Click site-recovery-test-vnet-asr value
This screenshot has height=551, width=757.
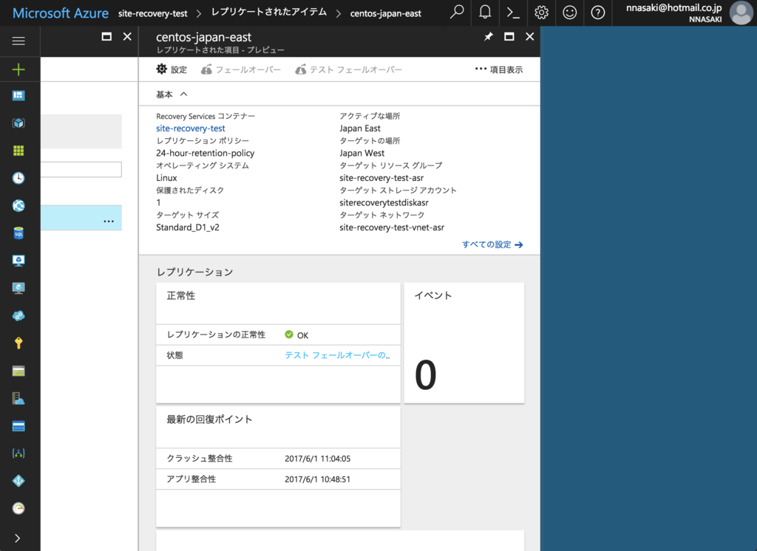coord(392,227)
